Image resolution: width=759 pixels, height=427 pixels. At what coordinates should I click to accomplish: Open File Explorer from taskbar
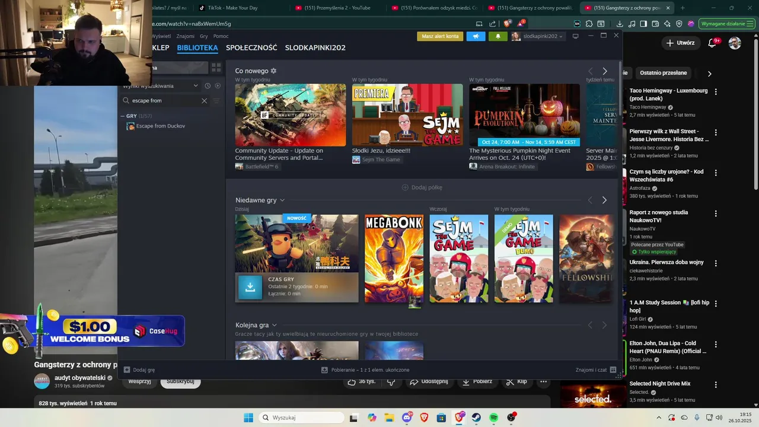(389, 418)
